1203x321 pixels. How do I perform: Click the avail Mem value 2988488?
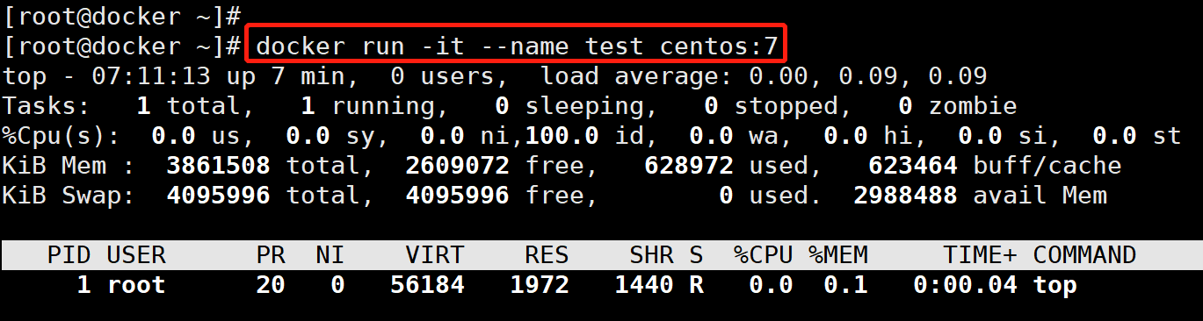(904, 195)
